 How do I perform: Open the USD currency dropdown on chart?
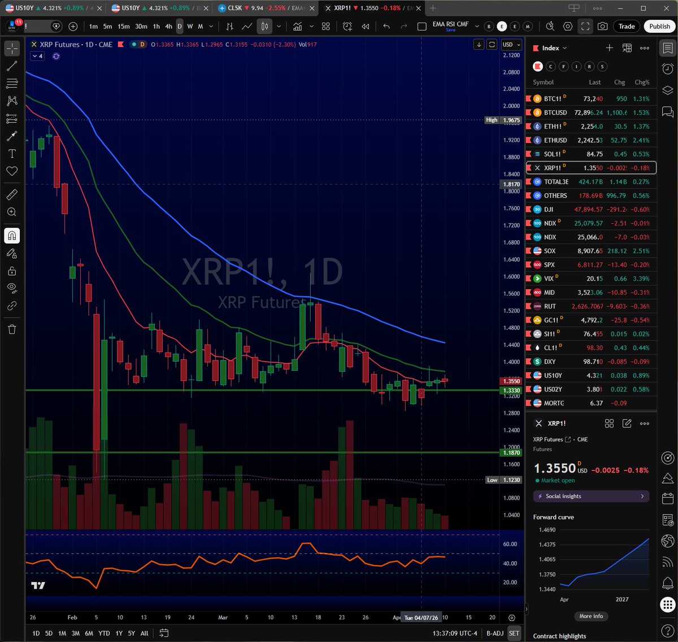pyautogui.click(x=511, y=45)
